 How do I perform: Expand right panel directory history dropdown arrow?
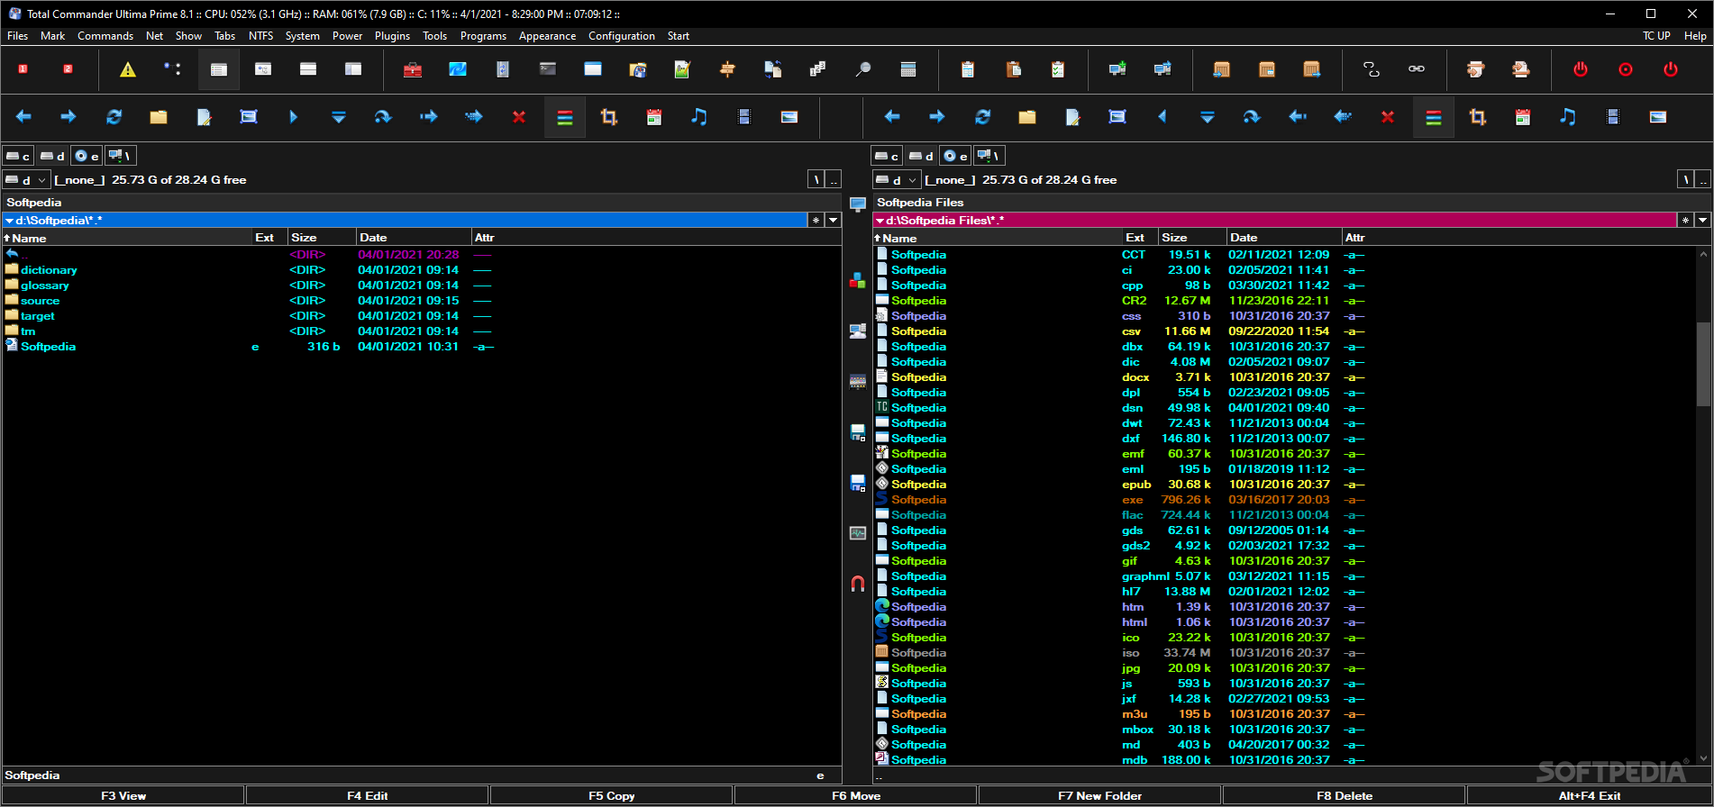(1702, 220)
